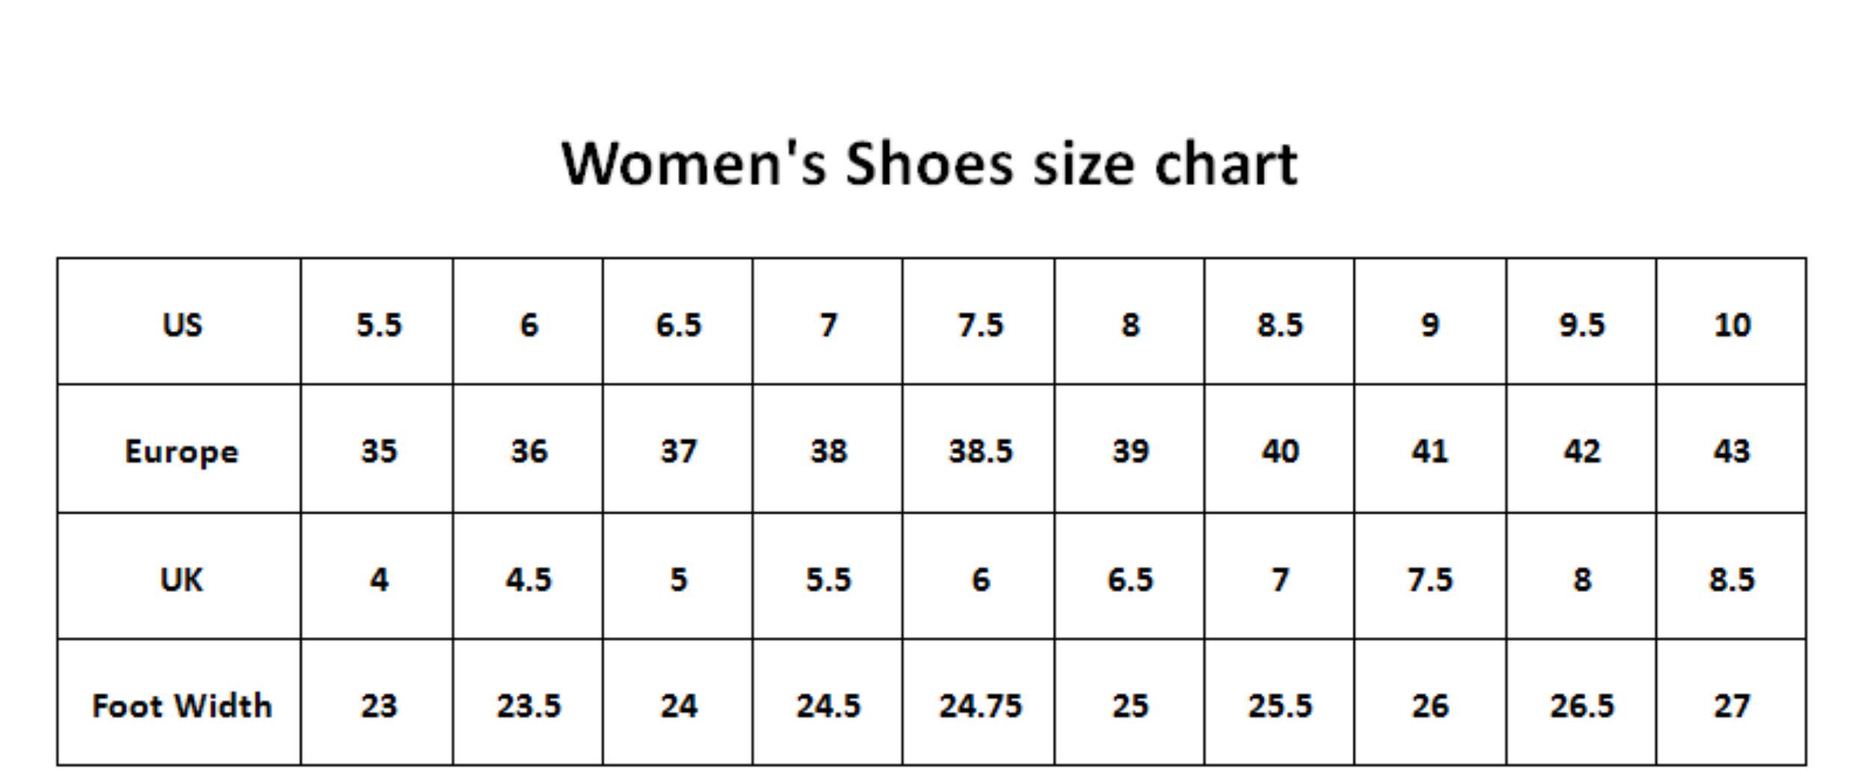Select the Europe row header cell
This screenshot has width=1854, height=771.
[181, 451]
